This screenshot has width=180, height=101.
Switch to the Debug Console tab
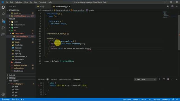(65, 79)
